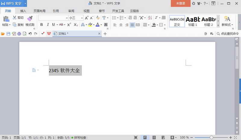241x140 pixels.
Task: Click the vertical scrollbar thumb
Action: click(237, 58)
